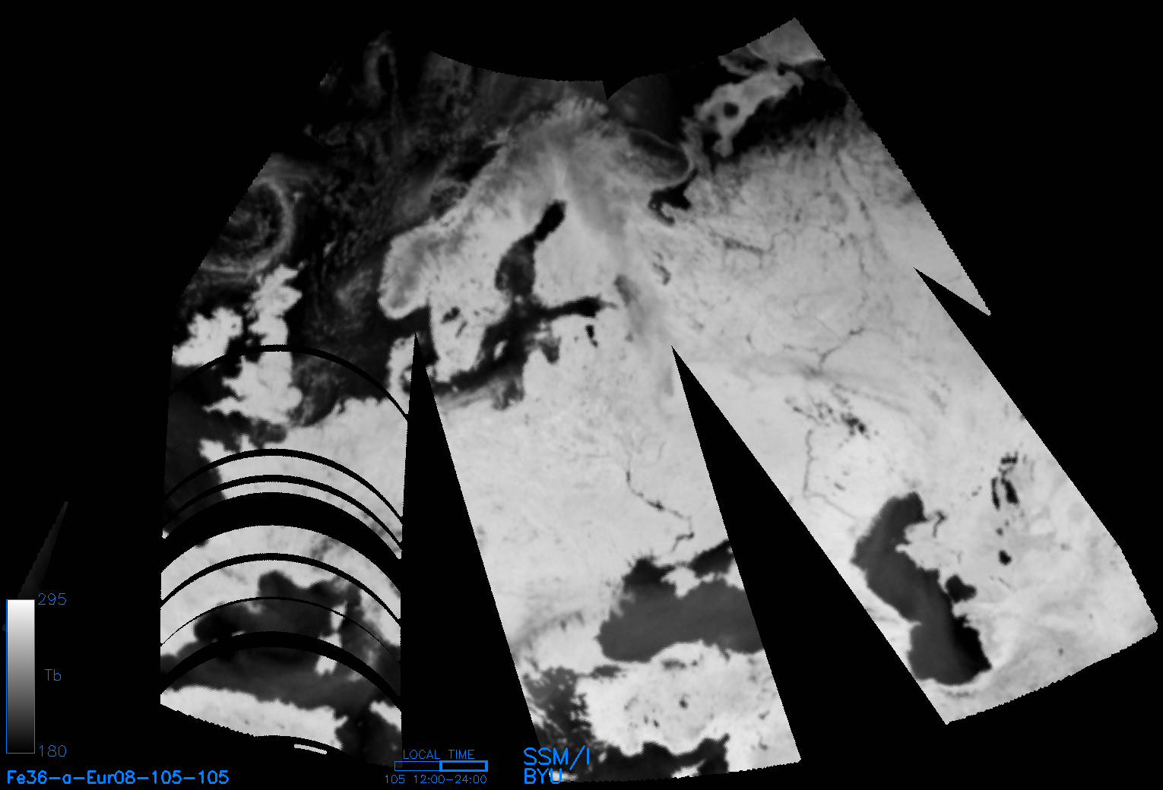
Task: Click the grayscale brightness temperature colorbar
Action: click(21, 676)
